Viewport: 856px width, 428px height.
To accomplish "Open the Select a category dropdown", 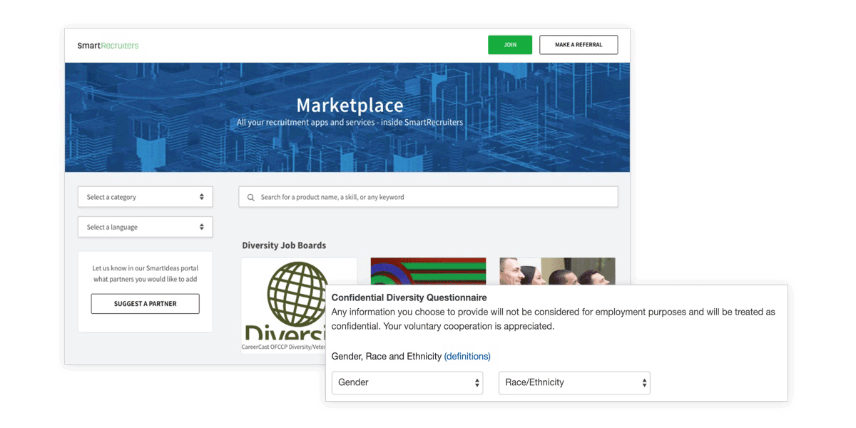I will [x=145, y=197].
